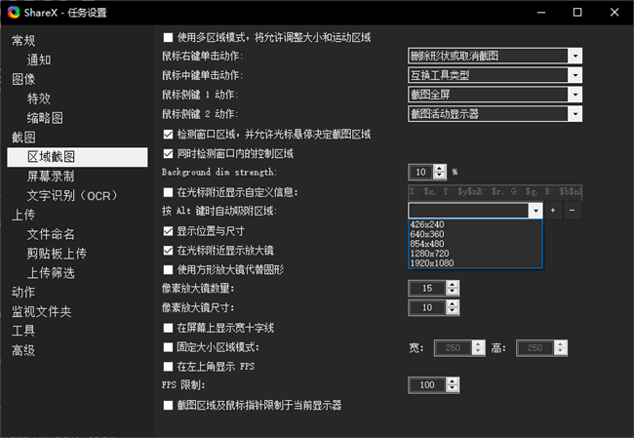Click the custom cursor info text field
The height and width of the screenshot is (438, 634).
pos(495,191)
